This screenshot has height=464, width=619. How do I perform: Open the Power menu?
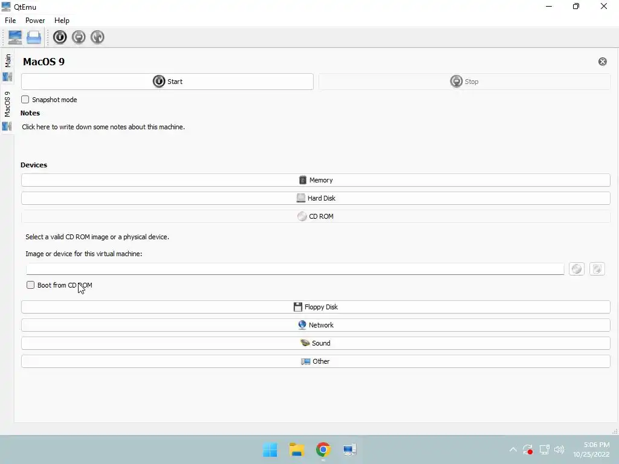[35, 21]
